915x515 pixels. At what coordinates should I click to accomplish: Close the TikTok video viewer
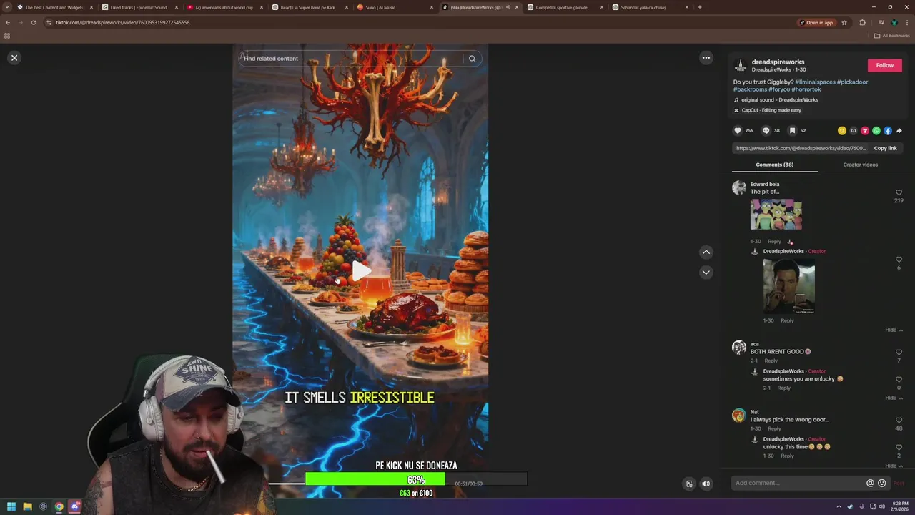coord(14,58)
